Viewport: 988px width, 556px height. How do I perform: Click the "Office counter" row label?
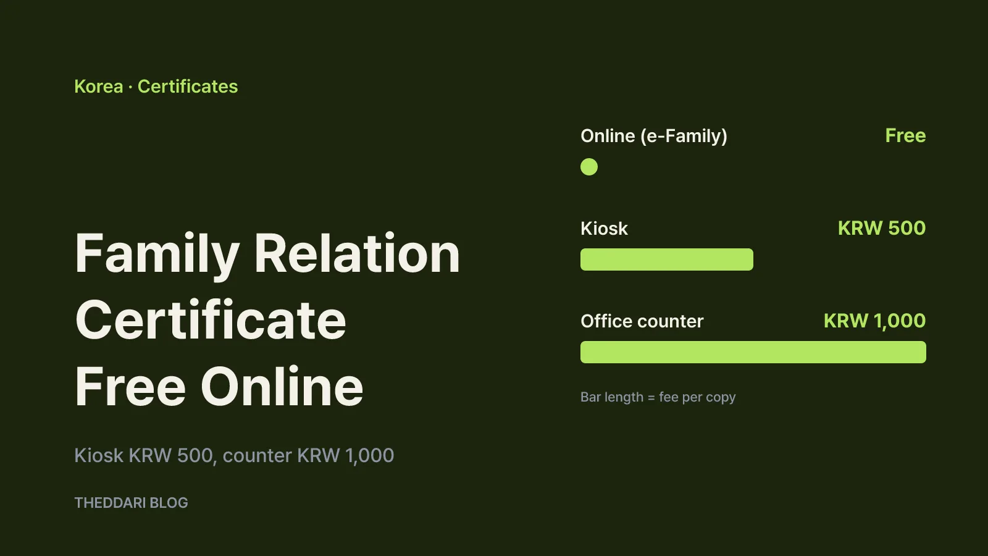642,321
